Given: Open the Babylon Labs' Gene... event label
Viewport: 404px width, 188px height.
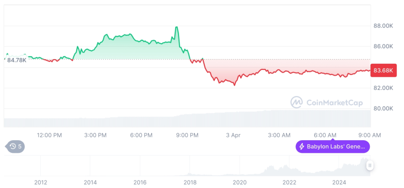Looking at the screenshot, I should tap(333, 147).
